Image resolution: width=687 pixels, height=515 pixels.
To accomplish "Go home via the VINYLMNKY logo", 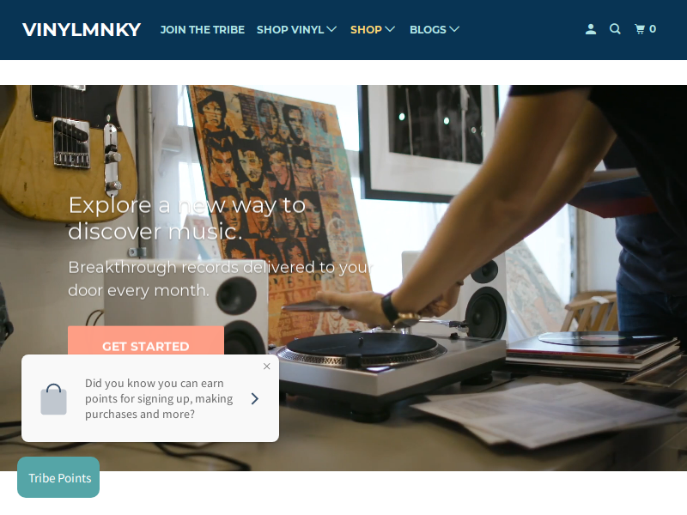I will click(82, 30).
